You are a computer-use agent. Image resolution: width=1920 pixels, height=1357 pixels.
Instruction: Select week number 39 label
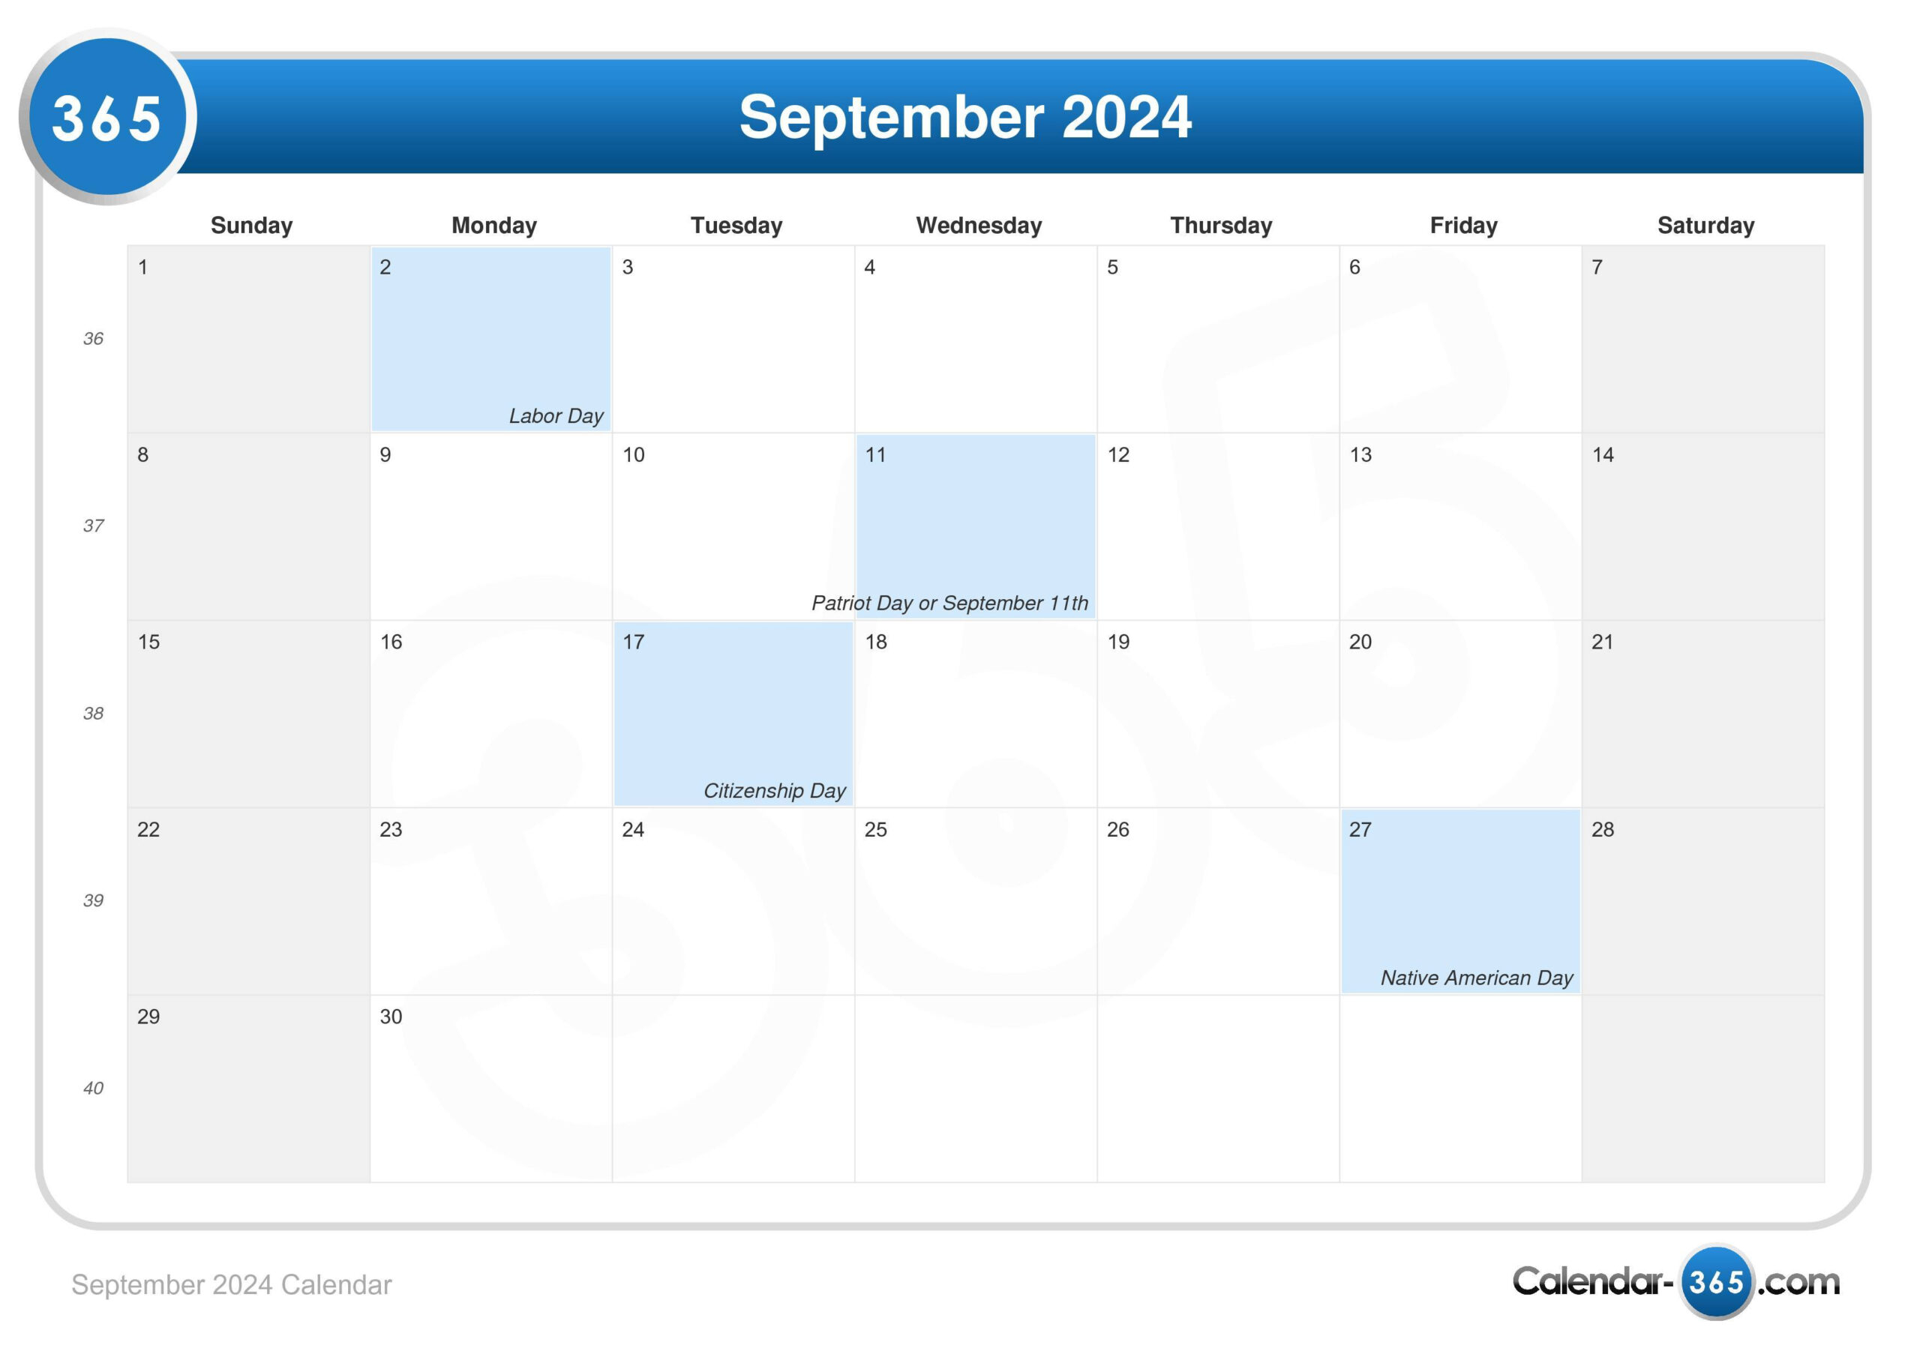tap(94, 899)
